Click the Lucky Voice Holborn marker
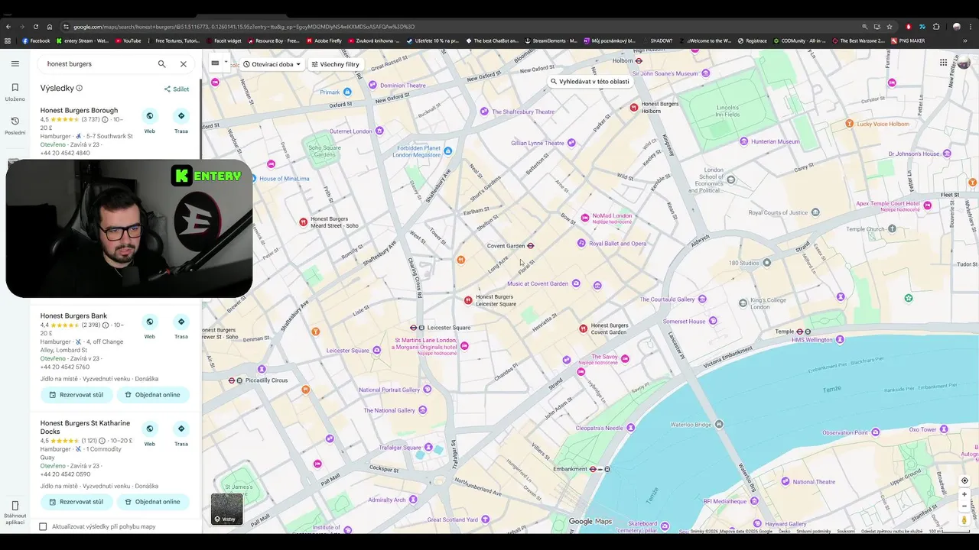This screenshot has height=550, width=979. tap(849, 123)
